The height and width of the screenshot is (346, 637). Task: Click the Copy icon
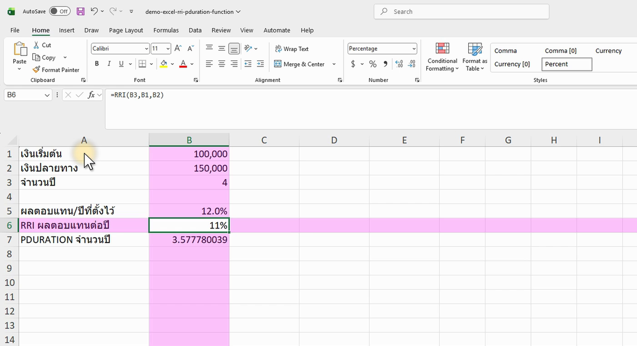36,57
